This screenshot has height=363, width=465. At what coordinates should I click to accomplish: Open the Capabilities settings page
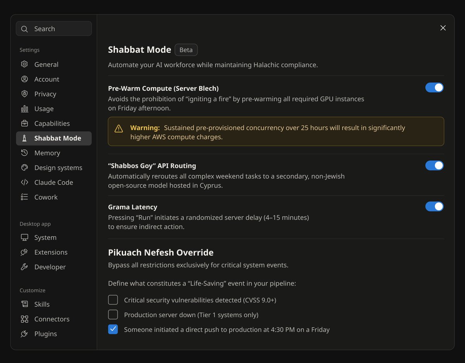[54, 123]
